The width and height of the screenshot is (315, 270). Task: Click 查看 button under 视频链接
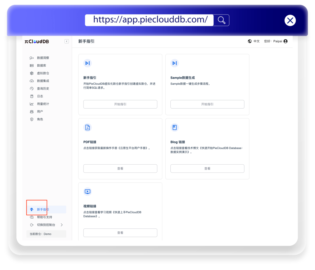[x=120, y=233]
